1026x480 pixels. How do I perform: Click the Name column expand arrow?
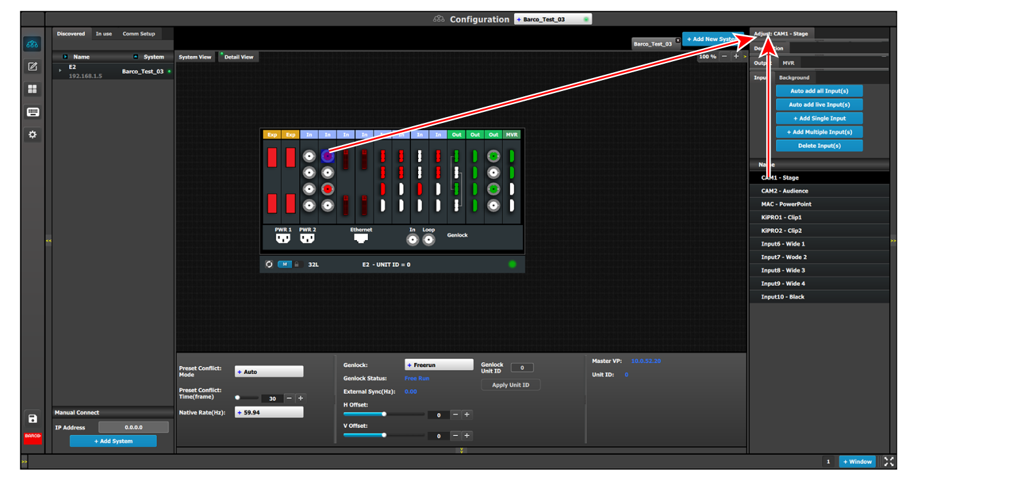[65, 57]
